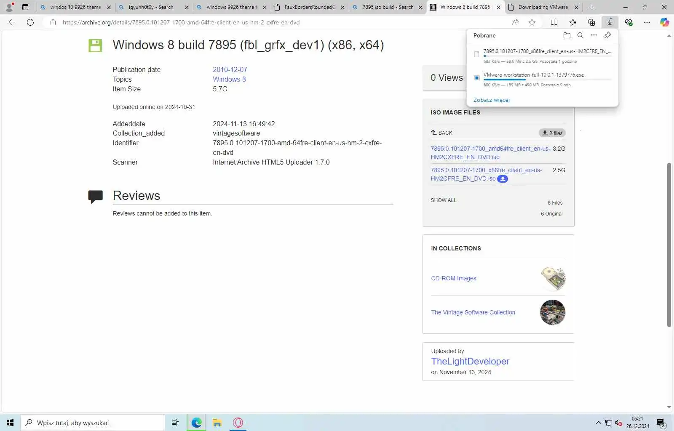Screen dimensions: 674x431
Task: Open TheLightDeveloper uploader profile
Action: click(470, 361)
